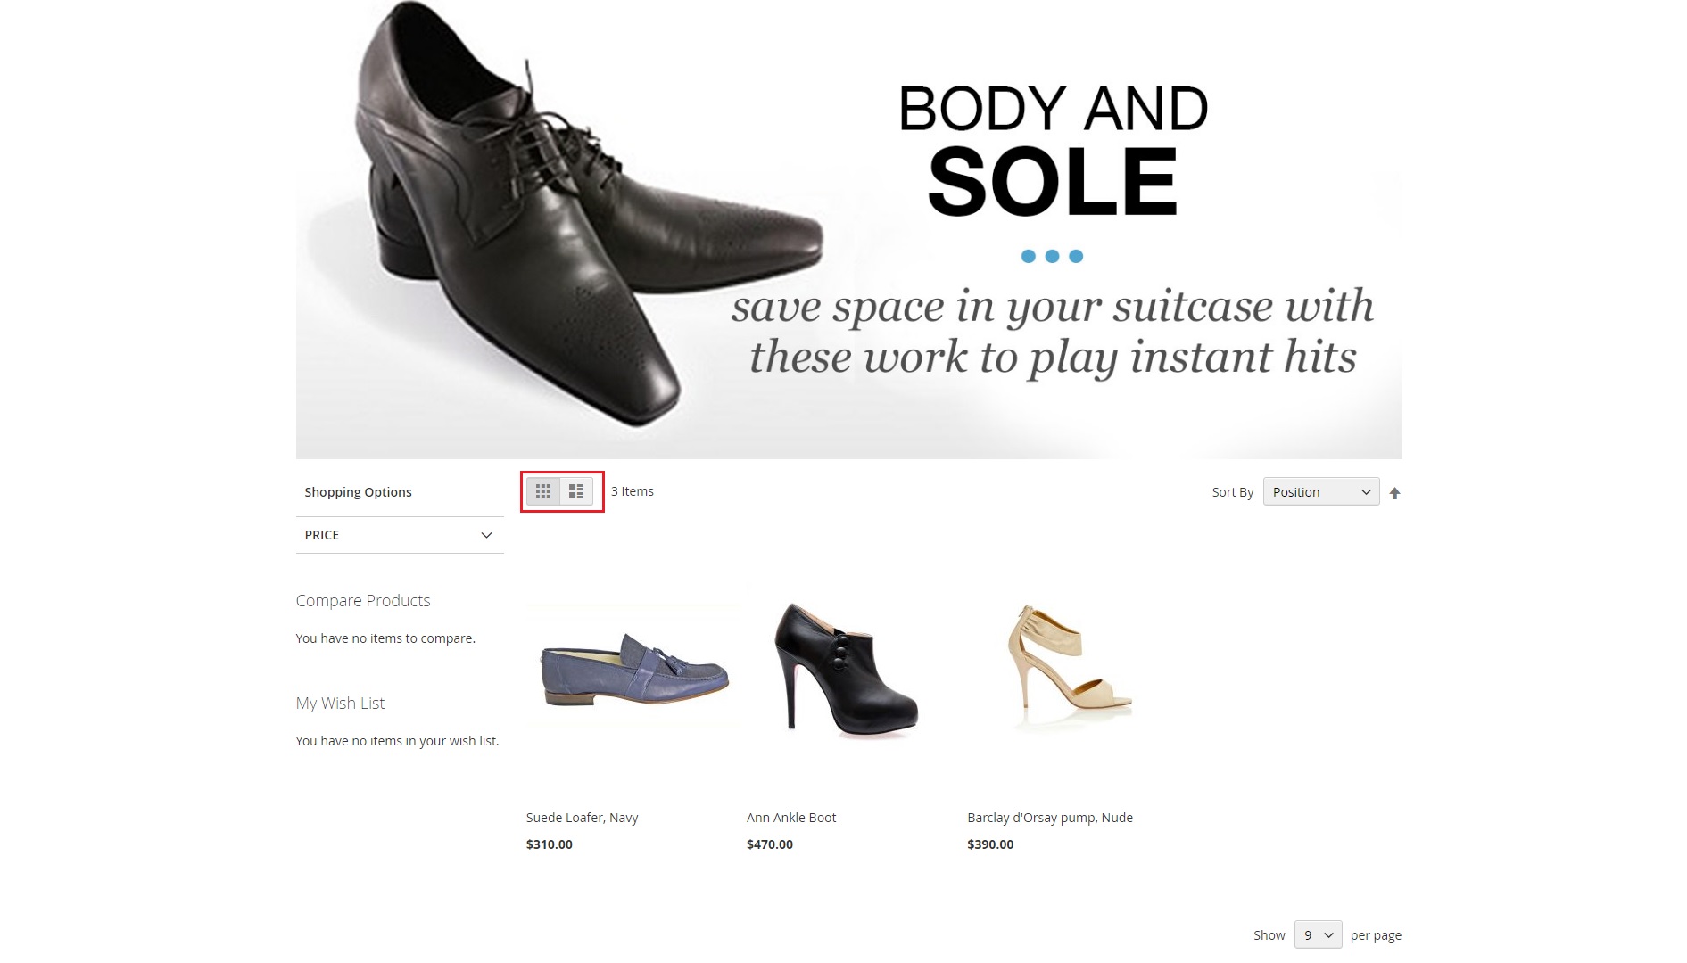Click the $390.00 price label
This screenshot has height=963, width=1687.
990,844
